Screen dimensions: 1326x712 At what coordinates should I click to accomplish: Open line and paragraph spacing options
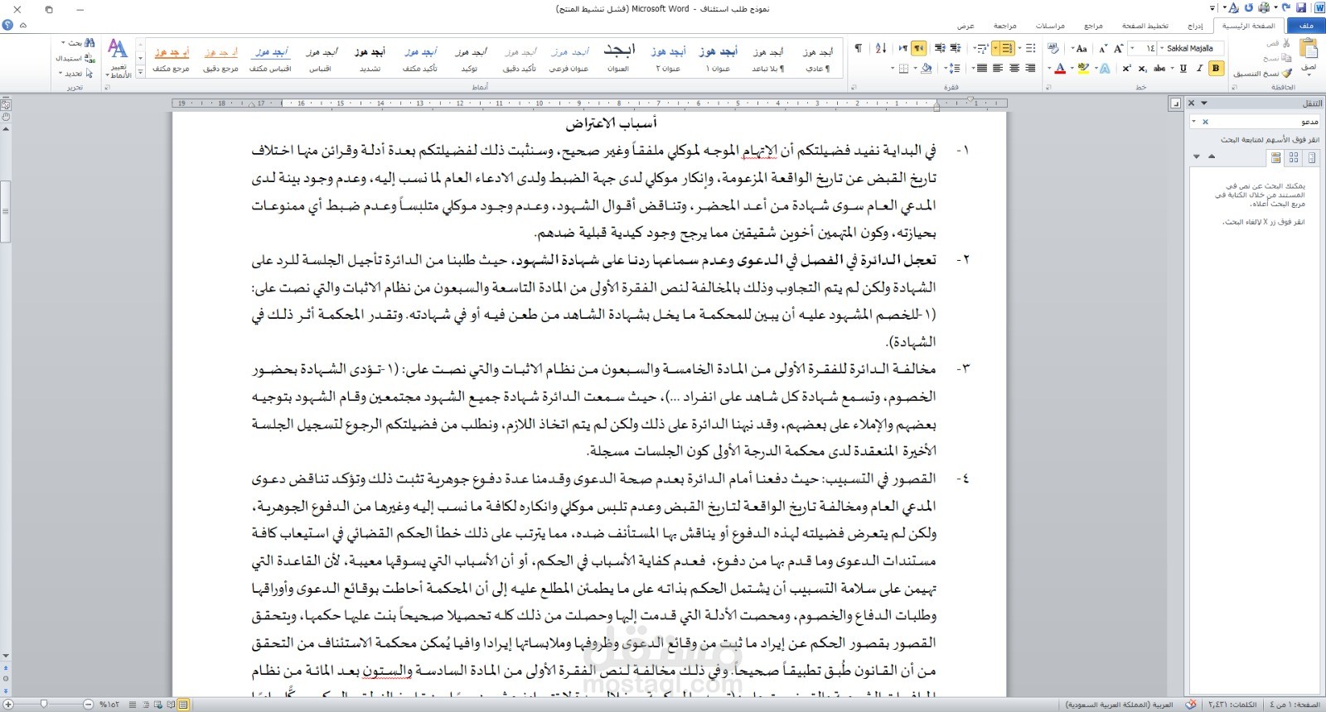pos(953,69)
